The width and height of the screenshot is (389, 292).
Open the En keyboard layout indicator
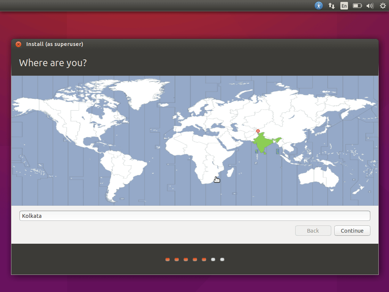point(344,6)
